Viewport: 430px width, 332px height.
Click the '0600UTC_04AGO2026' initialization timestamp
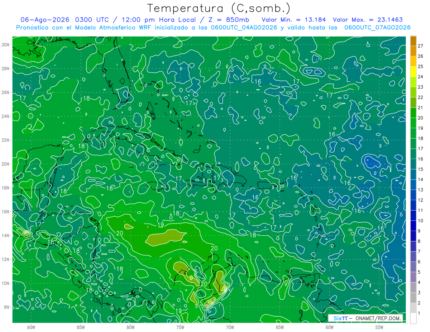pos(244,27)
